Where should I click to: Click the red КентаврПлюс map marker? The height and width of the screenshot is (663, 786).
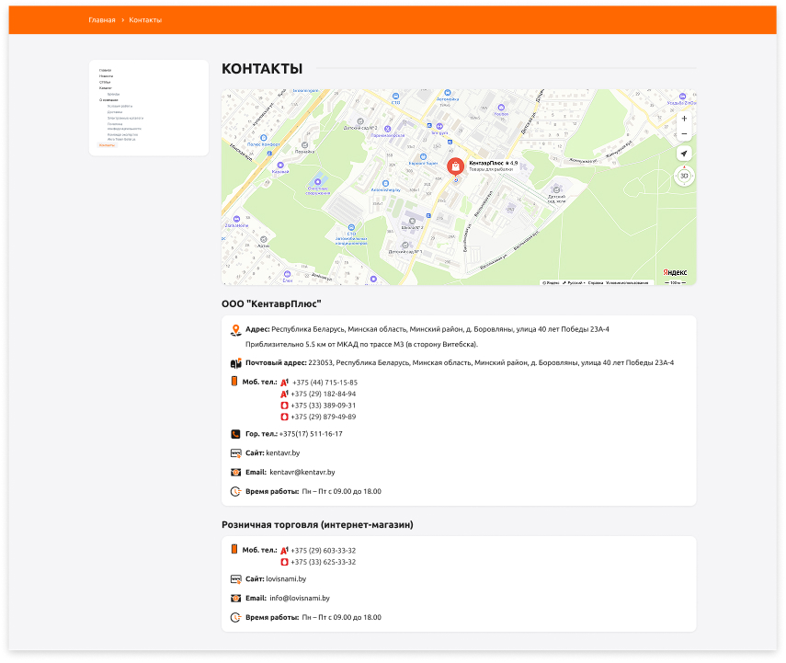[x=455, y=166]
